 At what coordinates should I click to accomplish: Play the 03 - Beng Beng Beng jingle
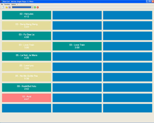click(26, 26)
